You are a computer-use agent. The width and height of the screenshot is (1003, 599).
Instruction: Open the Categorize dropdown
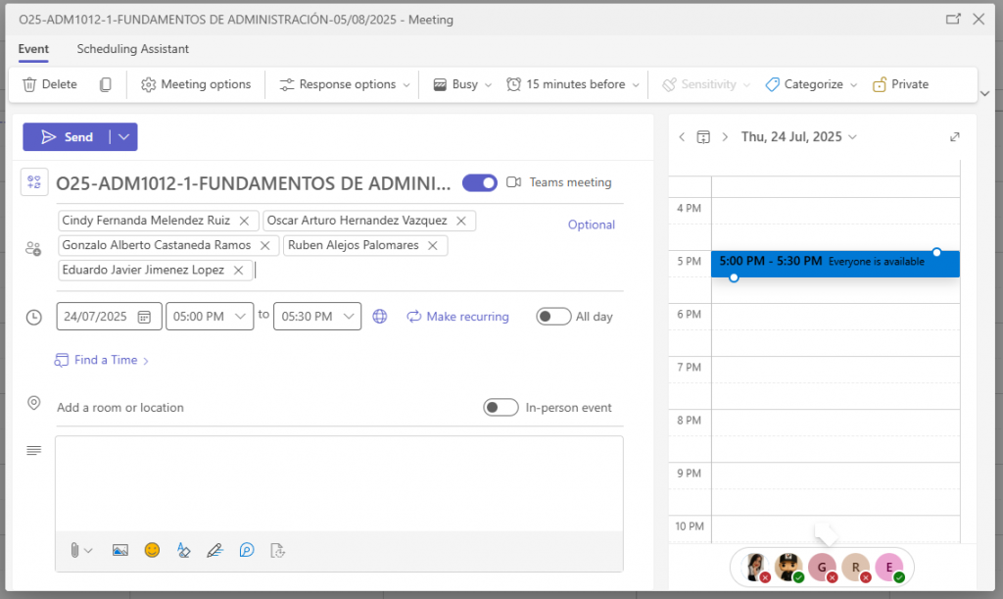[x=811, y=84]
